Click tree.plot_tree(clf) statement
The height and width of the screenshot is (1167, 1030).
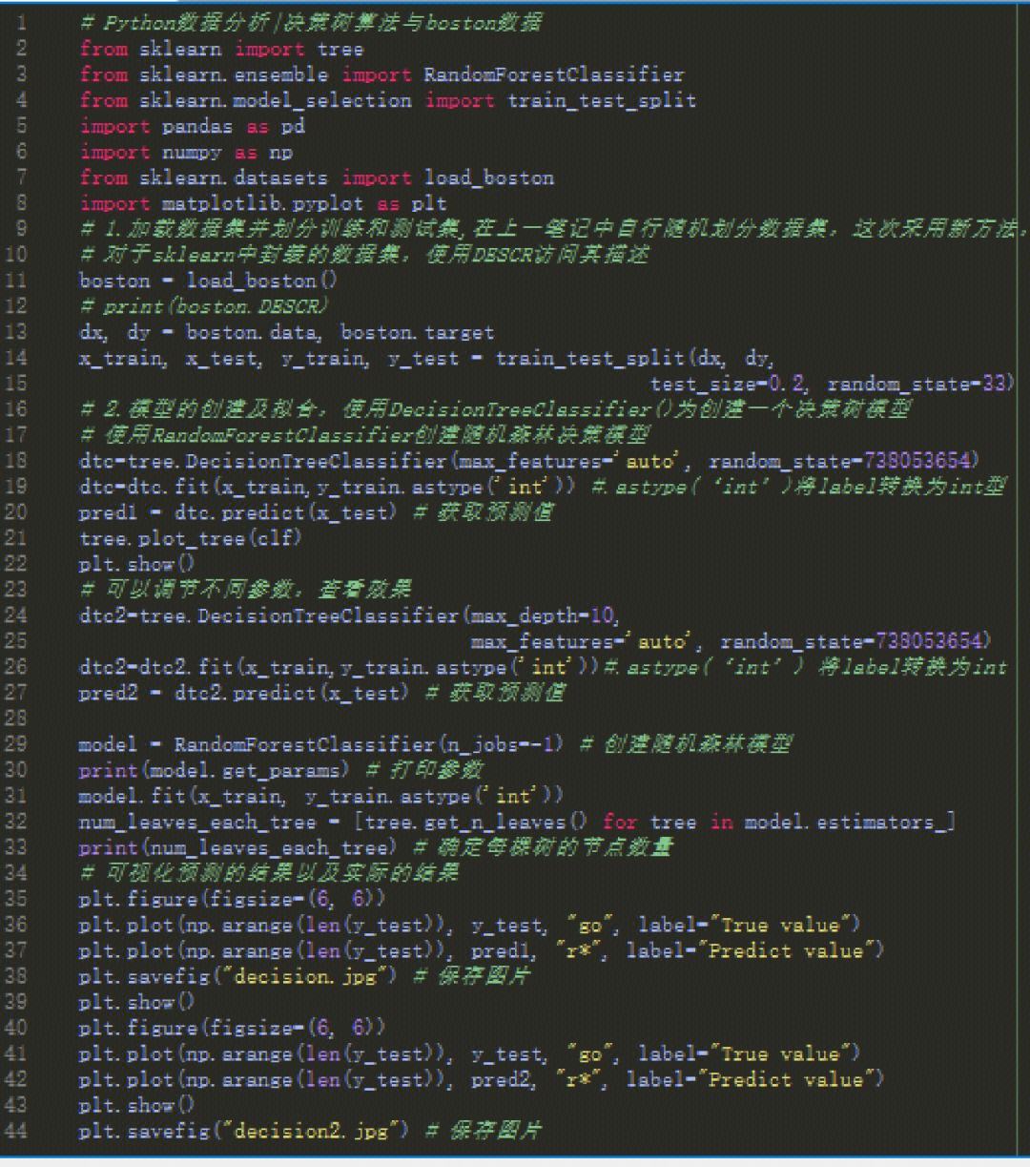pyautogui.click(x=191, y=538)
